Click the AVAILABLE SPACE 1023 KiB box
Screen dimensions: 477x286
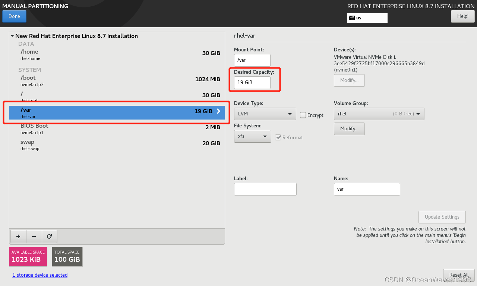point(28,257)
